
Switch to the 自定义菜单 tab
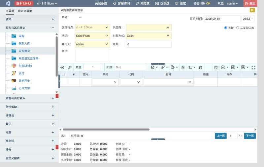tap(25, 11)
